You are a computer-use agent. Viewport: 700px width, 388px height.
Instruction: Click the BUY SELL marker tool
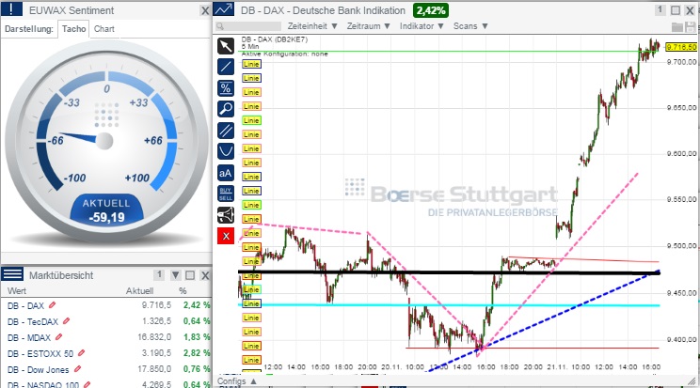(x=226, y=194)
